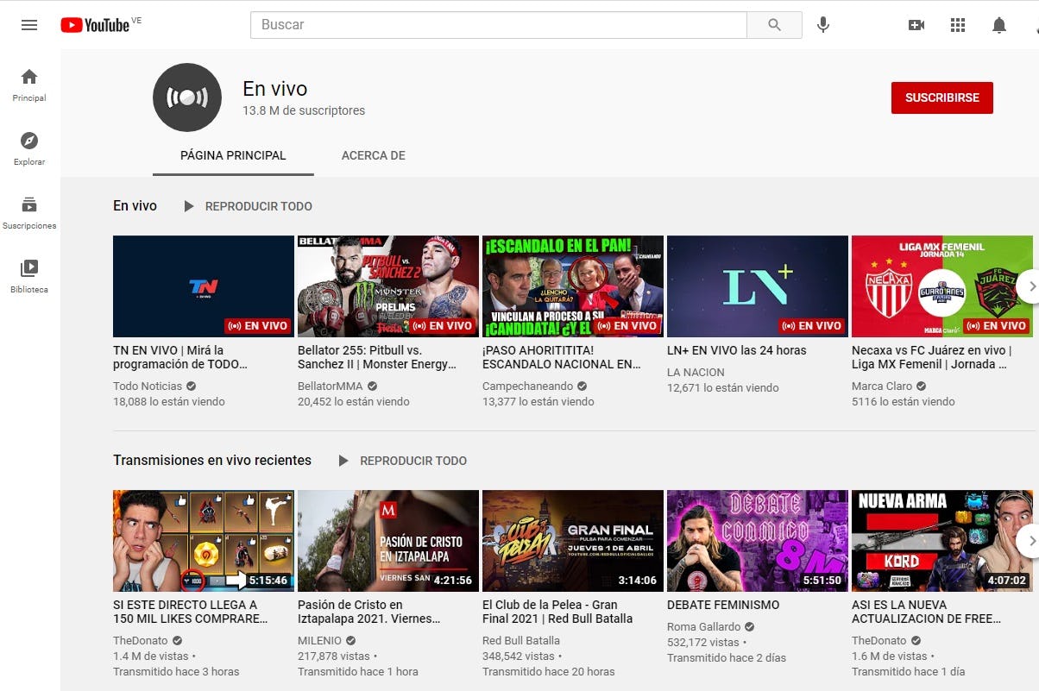Select the PÁGINA PRINCIPAL tab
1039x691 pixels.
(233, 156)
